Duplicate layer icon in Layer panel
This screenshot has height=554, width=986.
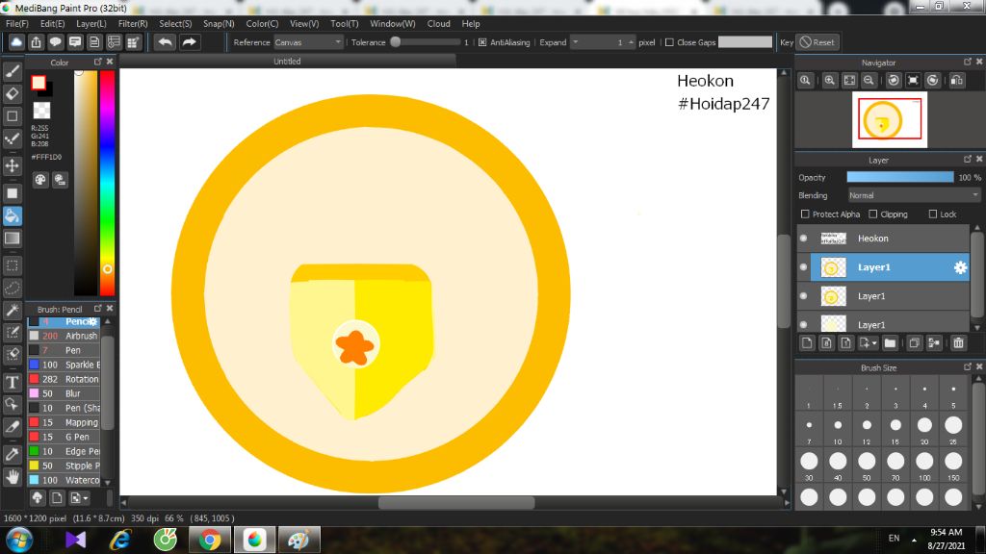coord(915,343)
